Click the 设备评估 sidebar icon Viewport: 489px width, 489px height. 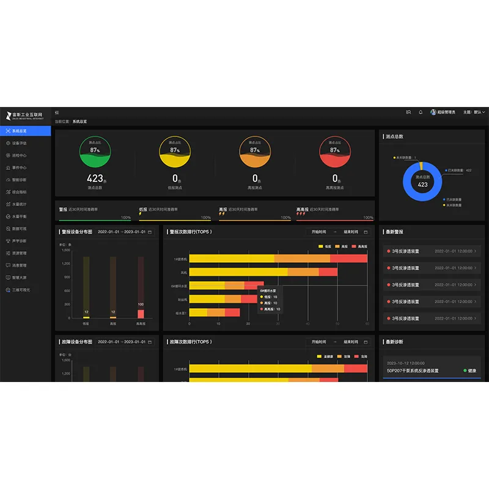pyautogui.click(x=8, y=143)
